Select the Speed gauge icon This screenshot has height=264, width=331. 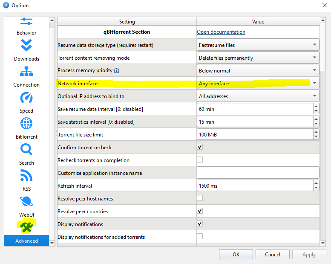coord(26,97)
